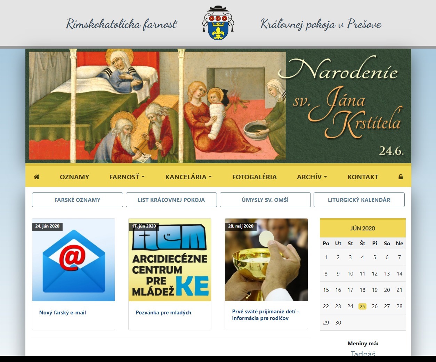Select day 21 in the calendar
Viewport: 436px width, 362px height.
point(399,290)
